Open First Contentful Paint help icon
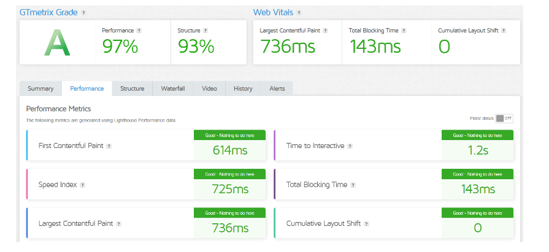This screenshot has width=549, height=252. [109, 146]
